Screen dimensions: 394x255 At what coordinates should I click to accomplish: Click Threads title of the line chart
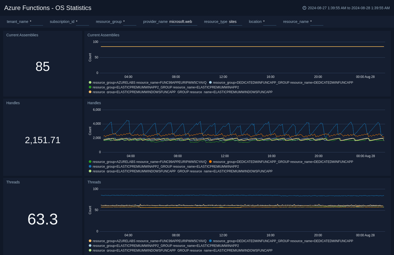pos(94,182)
